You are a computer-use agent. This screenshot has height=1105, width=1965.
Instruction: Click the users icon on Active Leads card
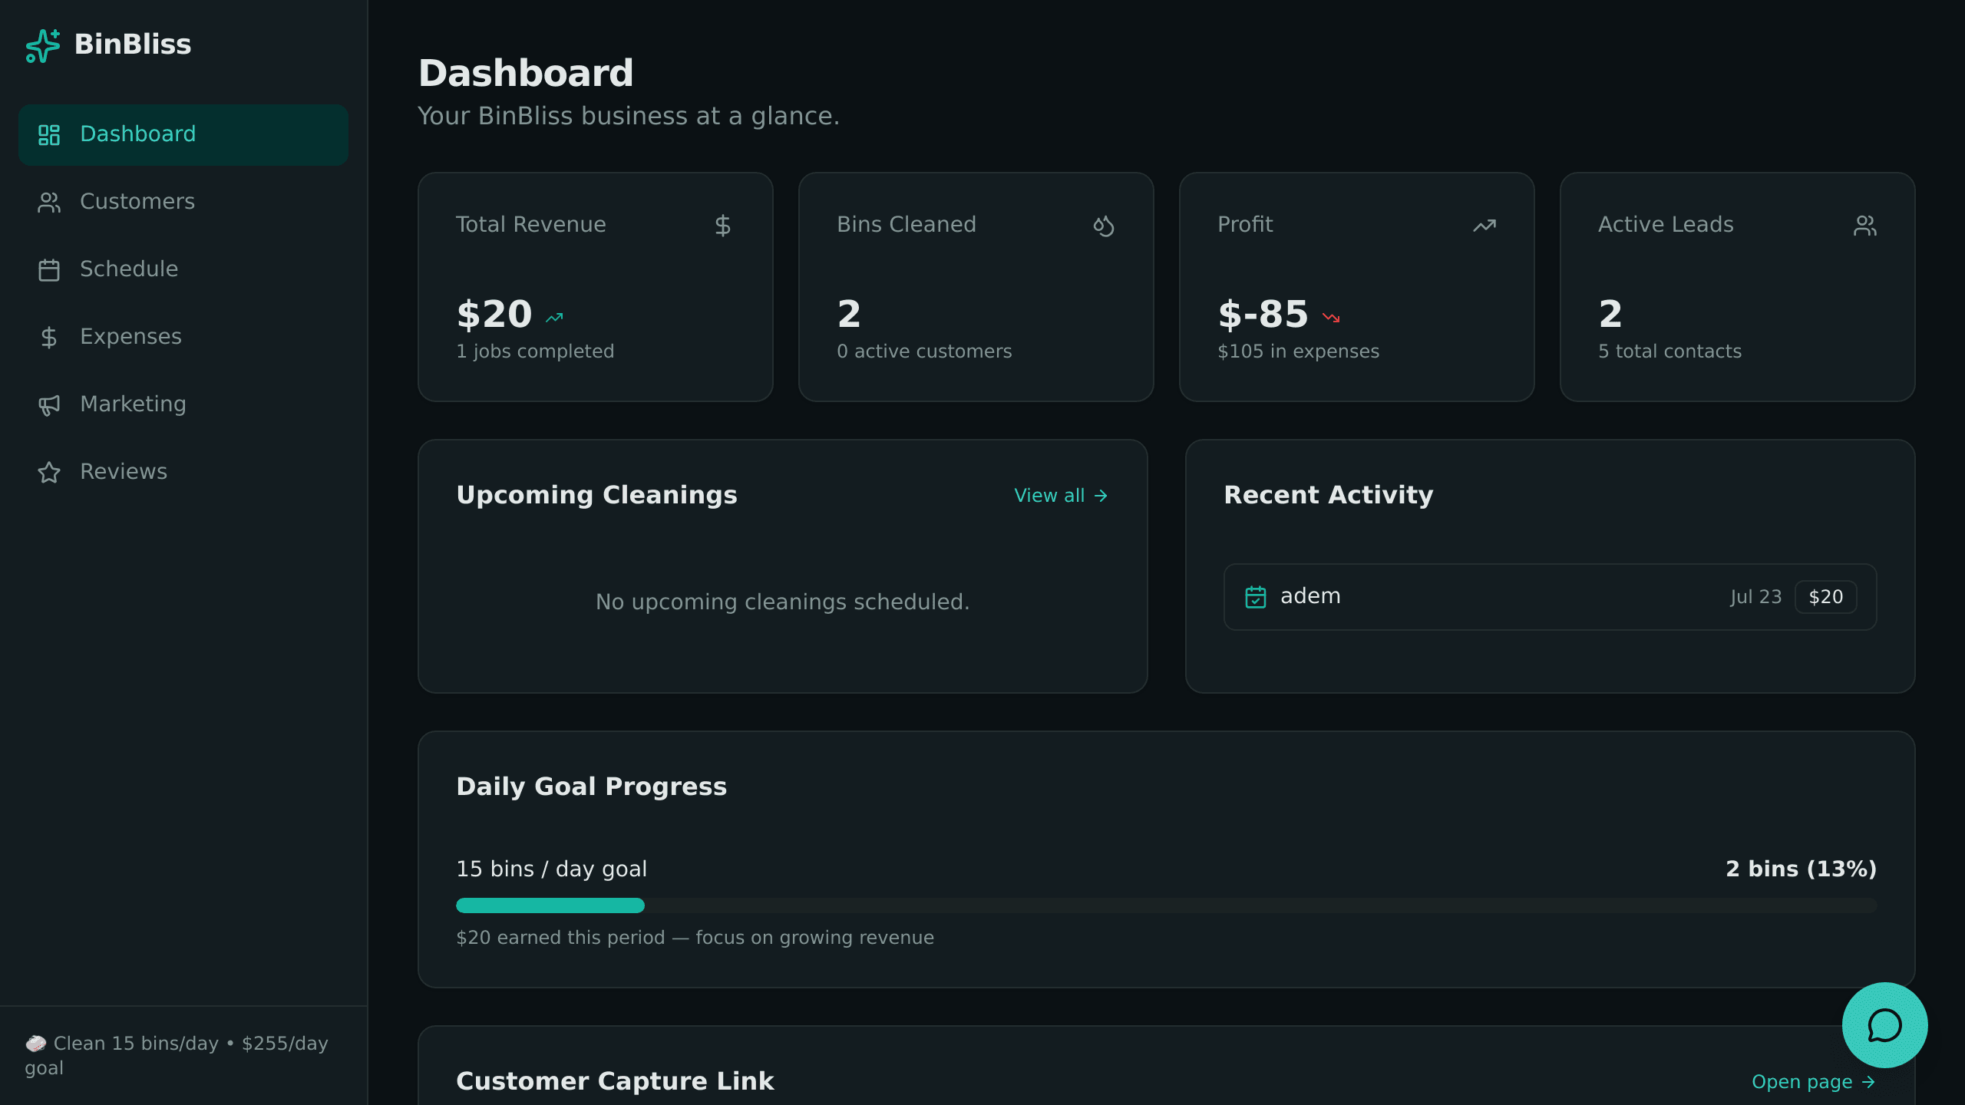click(1865, 226)
